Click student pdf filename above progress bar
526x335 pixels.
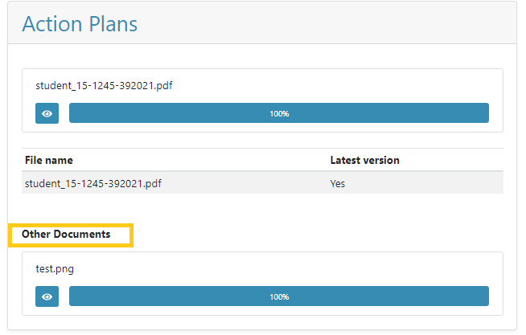pyautogui.click(x=104, y=86)
